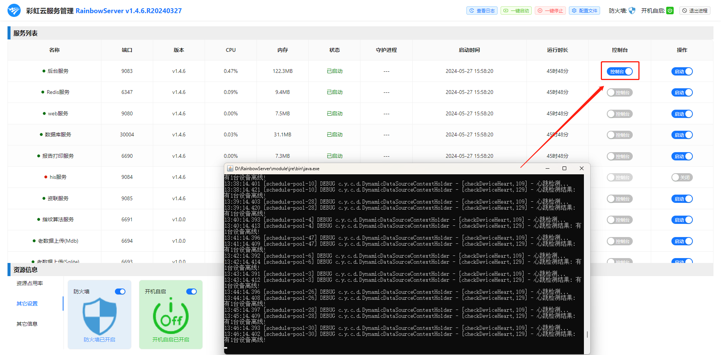Image resolution: width=721 pixels, height=355 pixels.
Task: Open the 配置文件 config file button
Action: (584, 11)
